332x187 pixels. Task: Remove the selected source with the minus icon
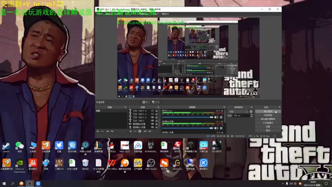[135, 131]
